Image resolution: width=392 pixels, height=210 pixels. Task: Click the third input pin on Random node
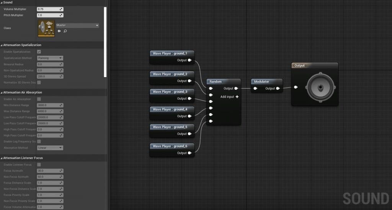point(211,102)
